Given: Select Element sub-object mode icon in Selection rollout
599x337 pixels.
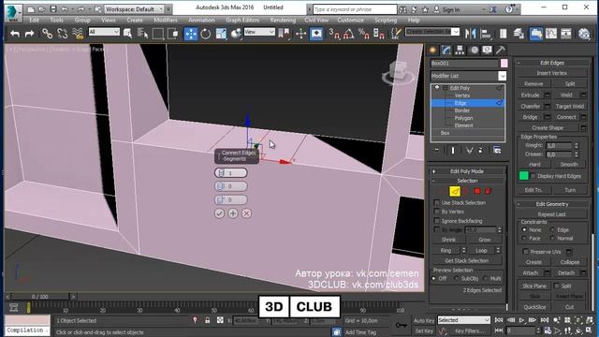Looking at the screenshot, I should coord(488,191).
